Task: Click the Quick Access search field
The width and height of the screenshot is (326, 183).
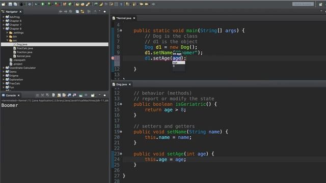Action: pos(303,4)
